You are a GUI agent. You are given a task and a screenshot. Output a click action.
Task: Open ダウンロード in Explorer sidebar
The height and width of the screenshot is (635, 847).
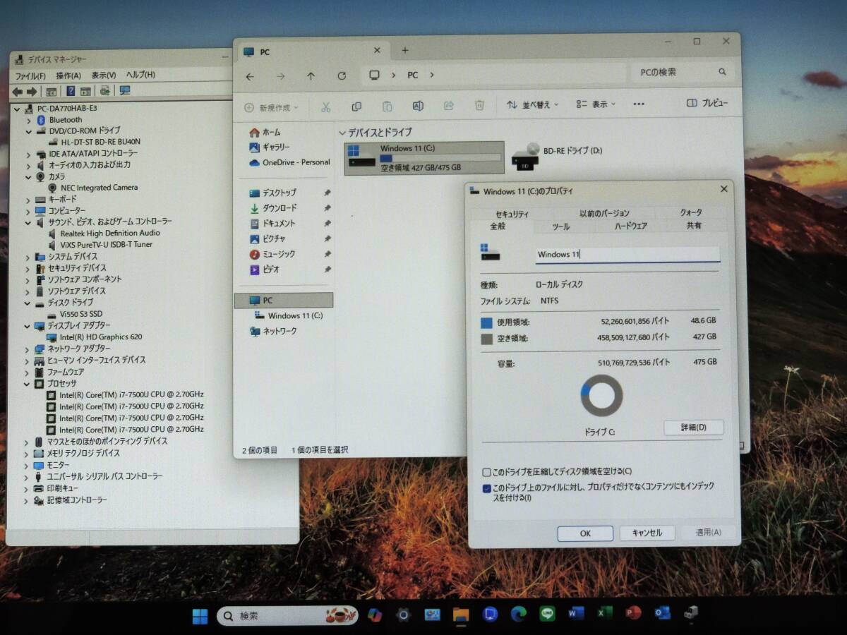coord(280,208)
